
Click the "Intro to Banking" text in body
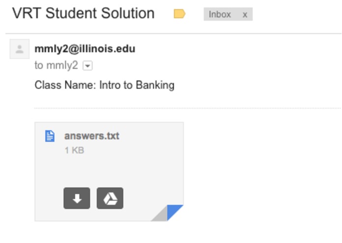137,85
